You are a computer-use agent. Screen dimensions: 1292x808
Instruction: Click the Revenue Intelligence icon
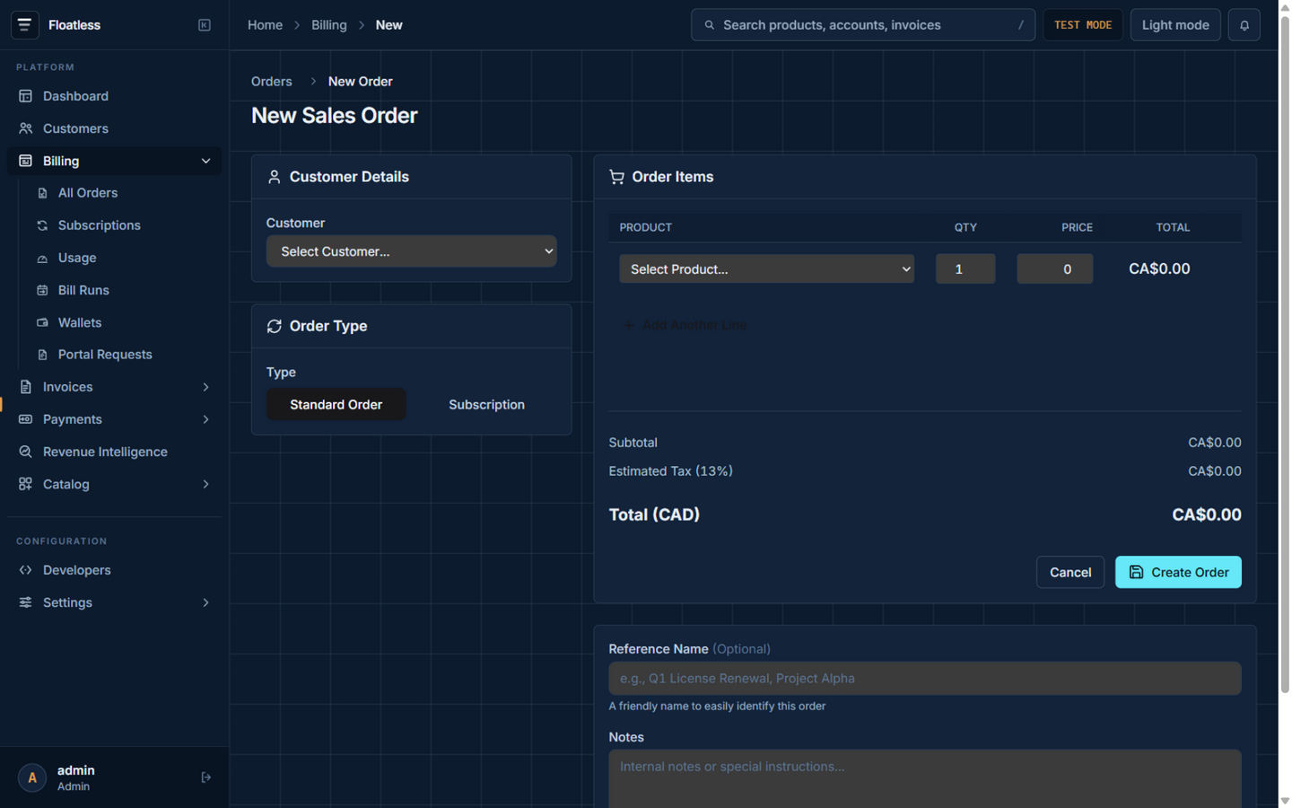(x=25, y=452)
